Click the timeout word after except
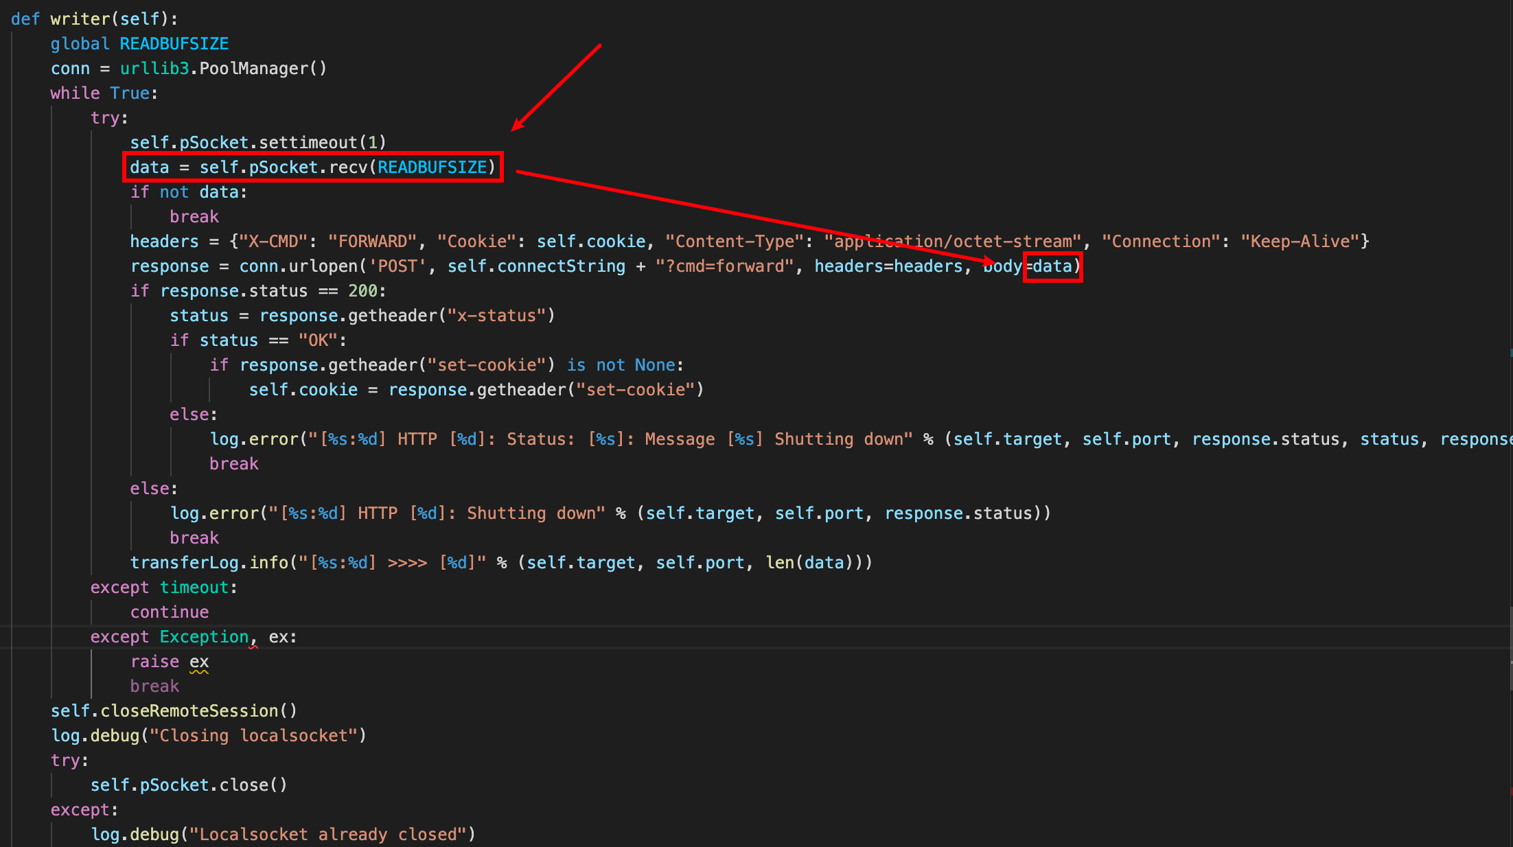 click(194, 588)
